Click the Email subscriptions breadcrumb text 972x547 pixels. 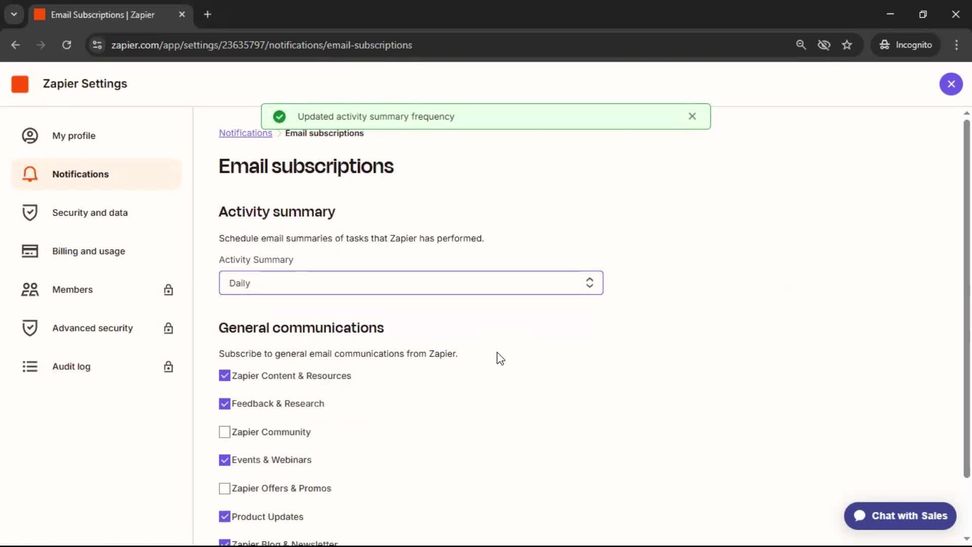pos(325,133)
